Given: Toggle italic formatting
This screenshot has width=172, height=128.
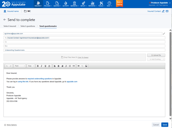Looking at the screenshot, I should click(x=41, y=66).
